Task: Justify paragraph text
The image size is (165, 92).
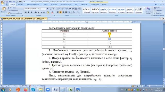Action: 66,12
